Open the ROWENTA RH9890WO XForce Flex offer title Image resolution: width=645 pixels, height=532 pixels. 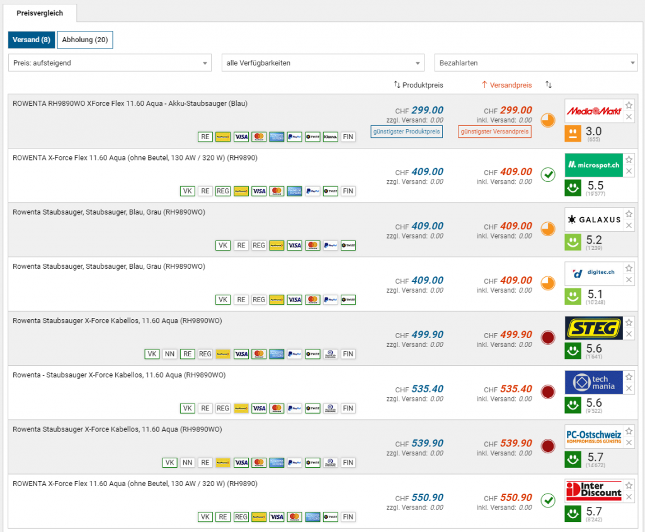(130, 103)
